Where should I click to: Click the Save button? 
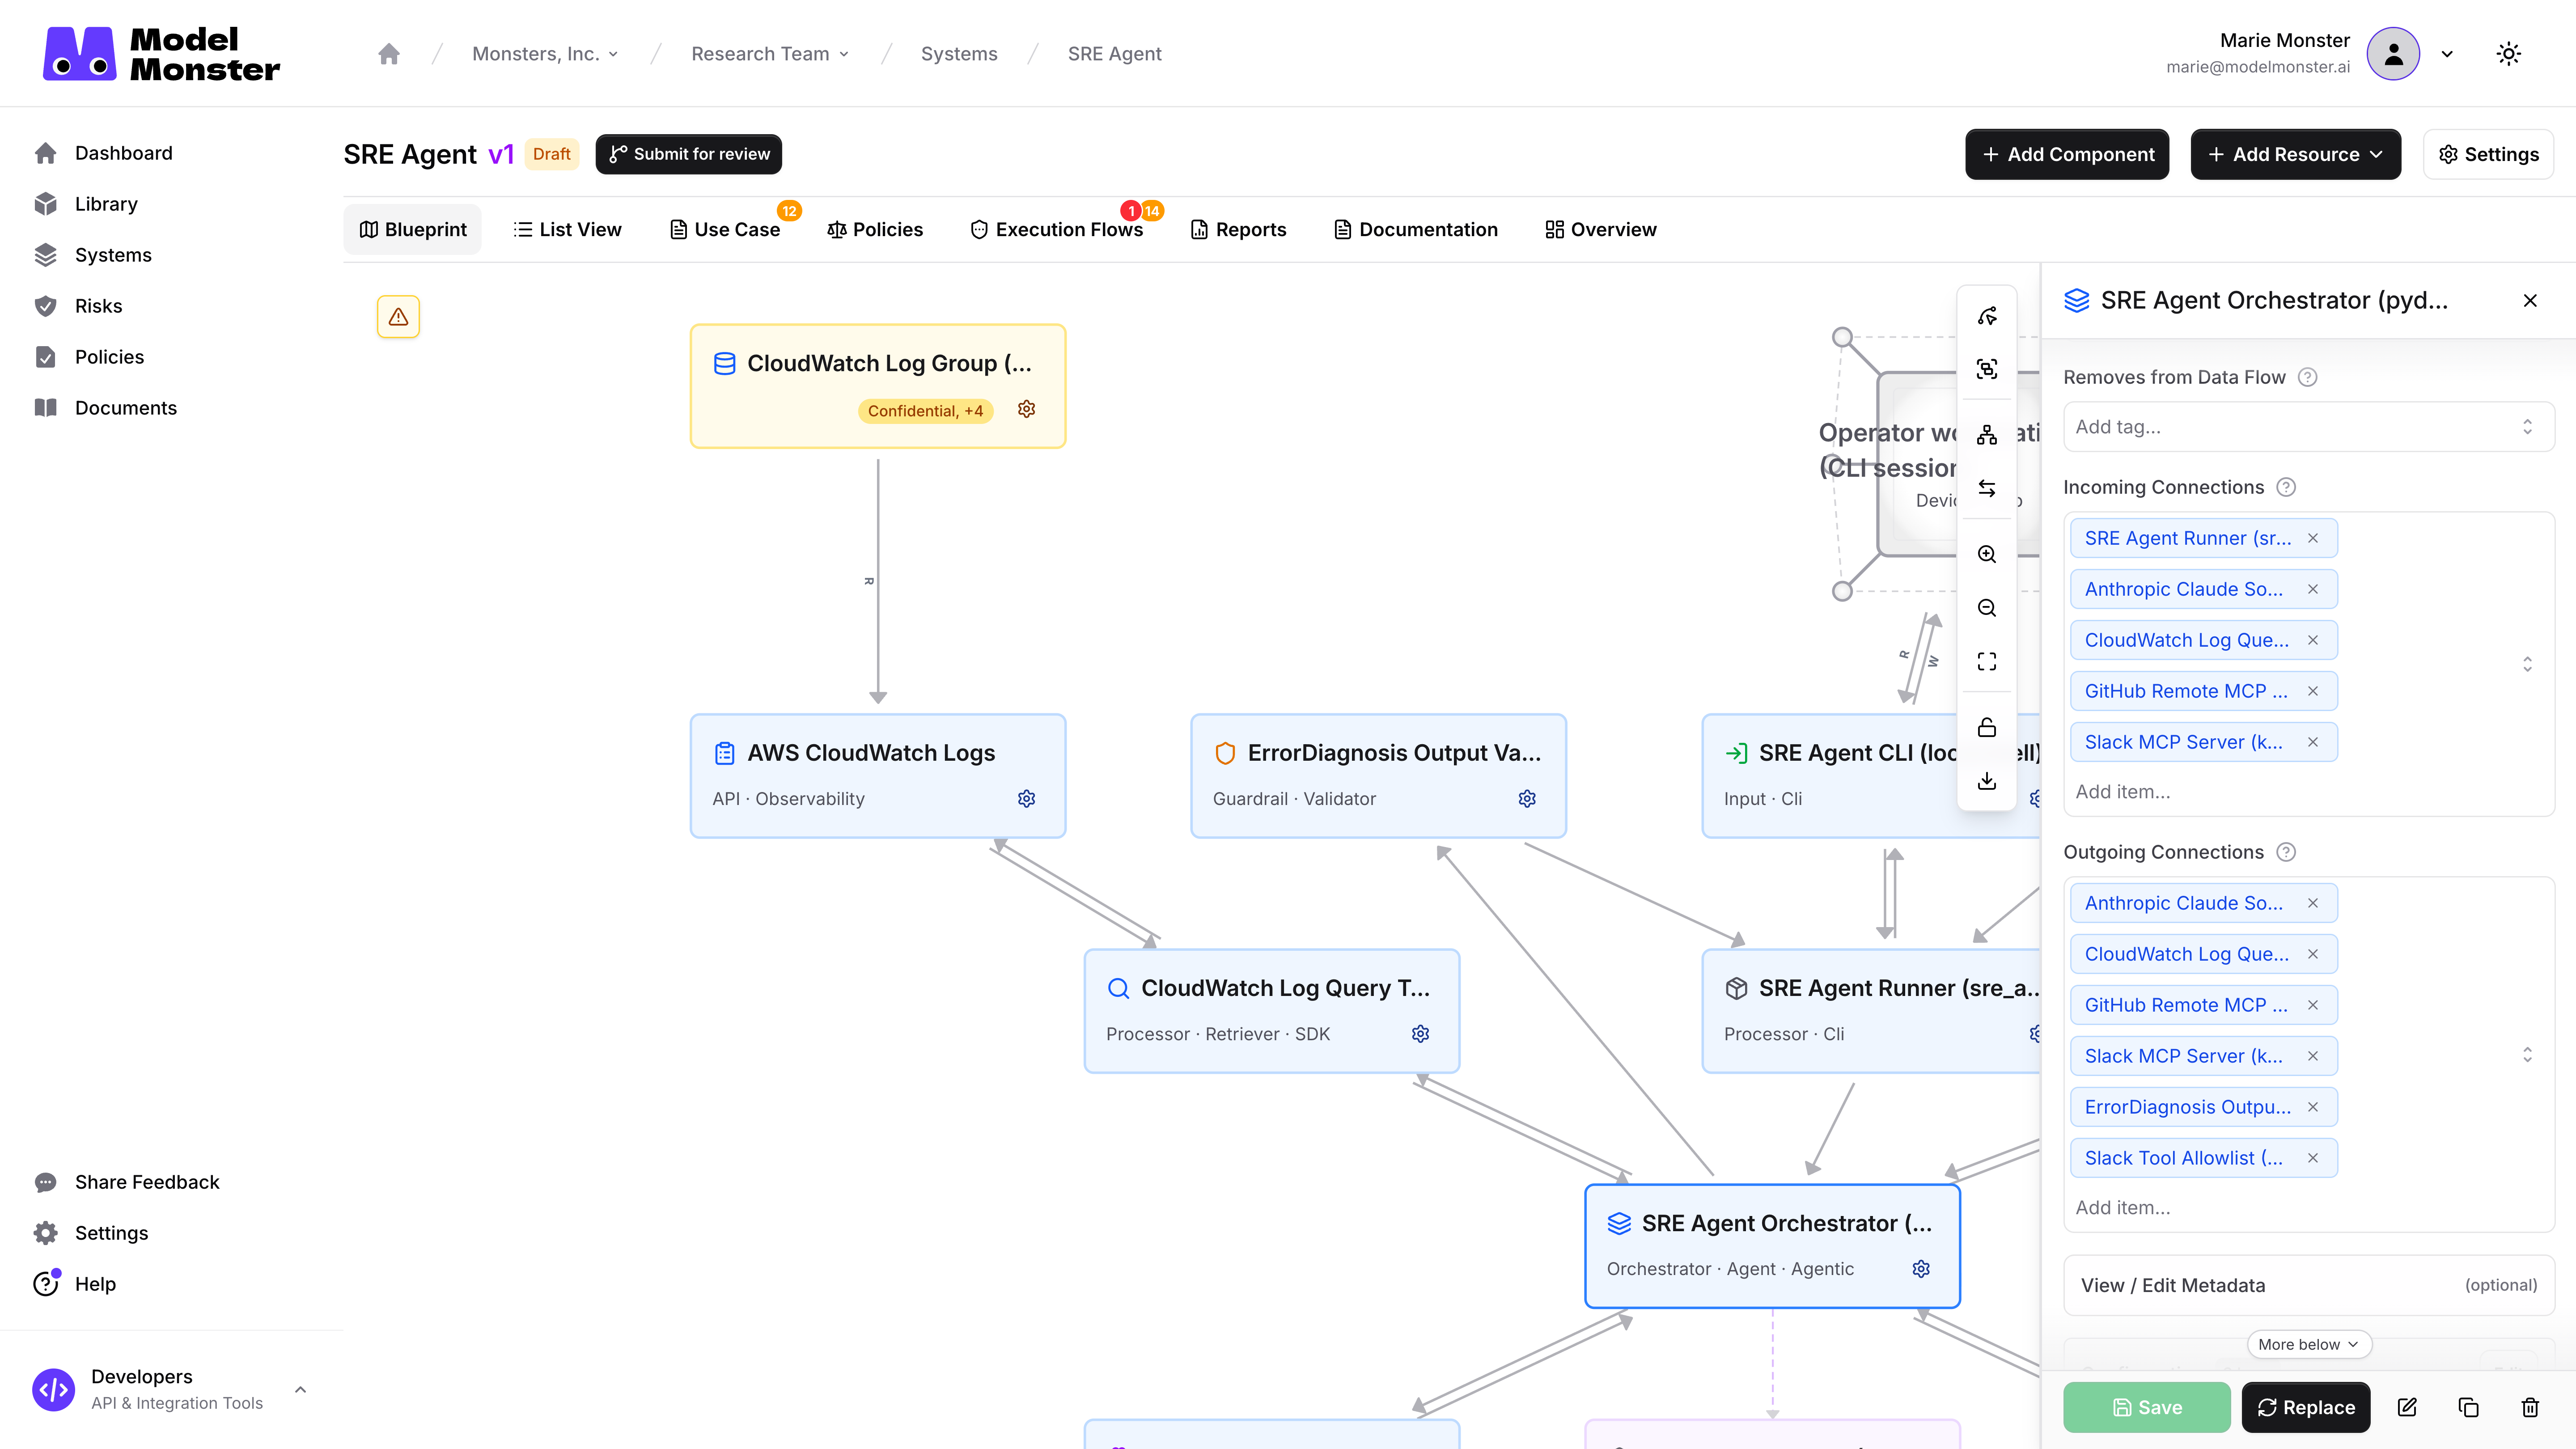2147,1407
